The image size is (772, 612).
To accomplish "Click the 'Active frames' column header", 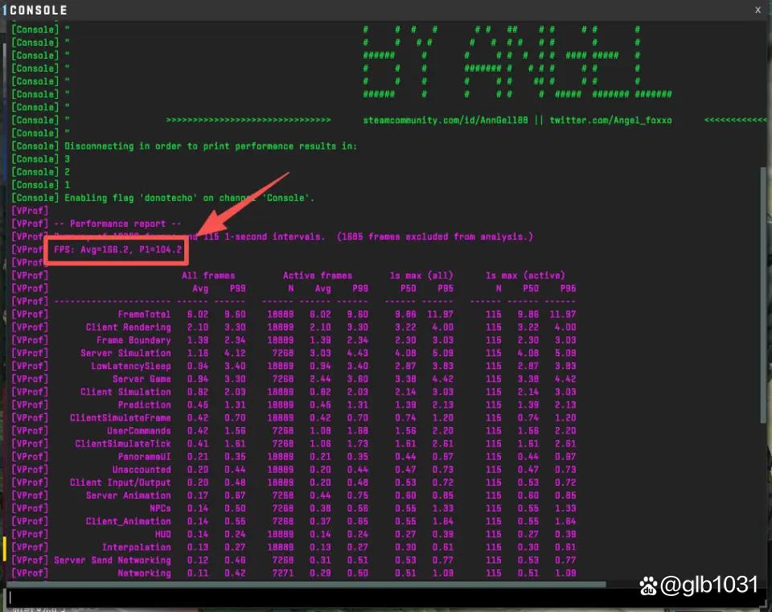I will (318, 275).
